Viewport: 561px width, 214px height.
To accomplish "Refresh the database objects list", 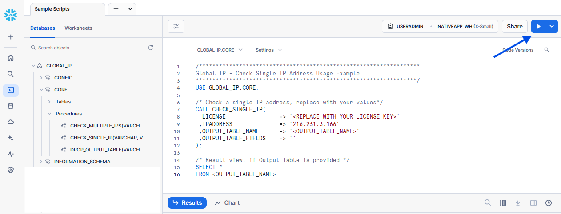I will (151, 48).
